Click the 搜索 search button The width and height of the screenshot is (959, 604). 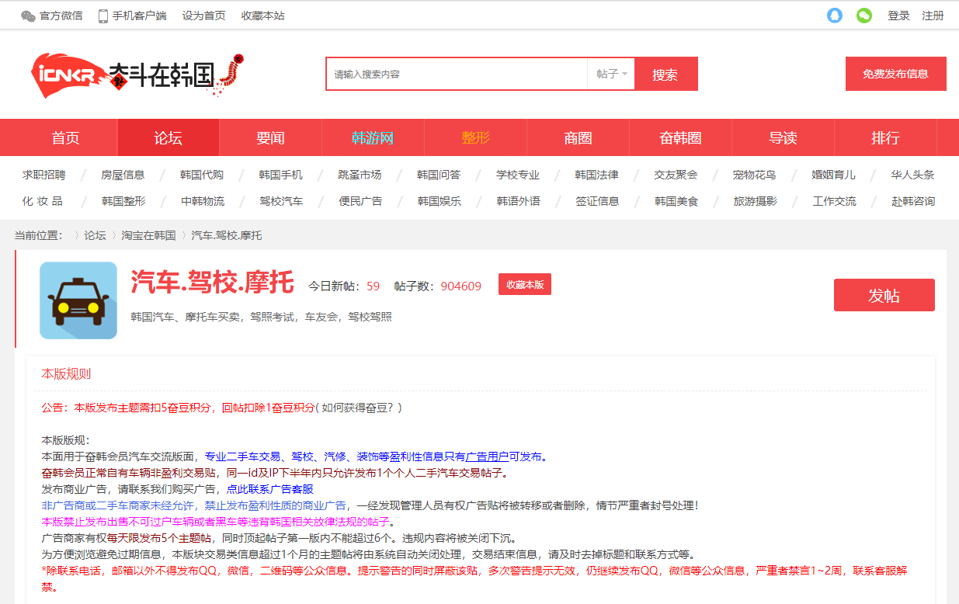tap(666, 73)
